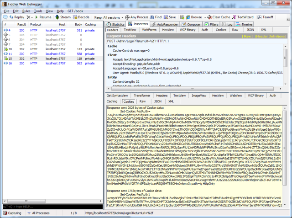Open request Cookies inspector tab
The width and height of the screenshot is (292, 218).
(221, 30)
